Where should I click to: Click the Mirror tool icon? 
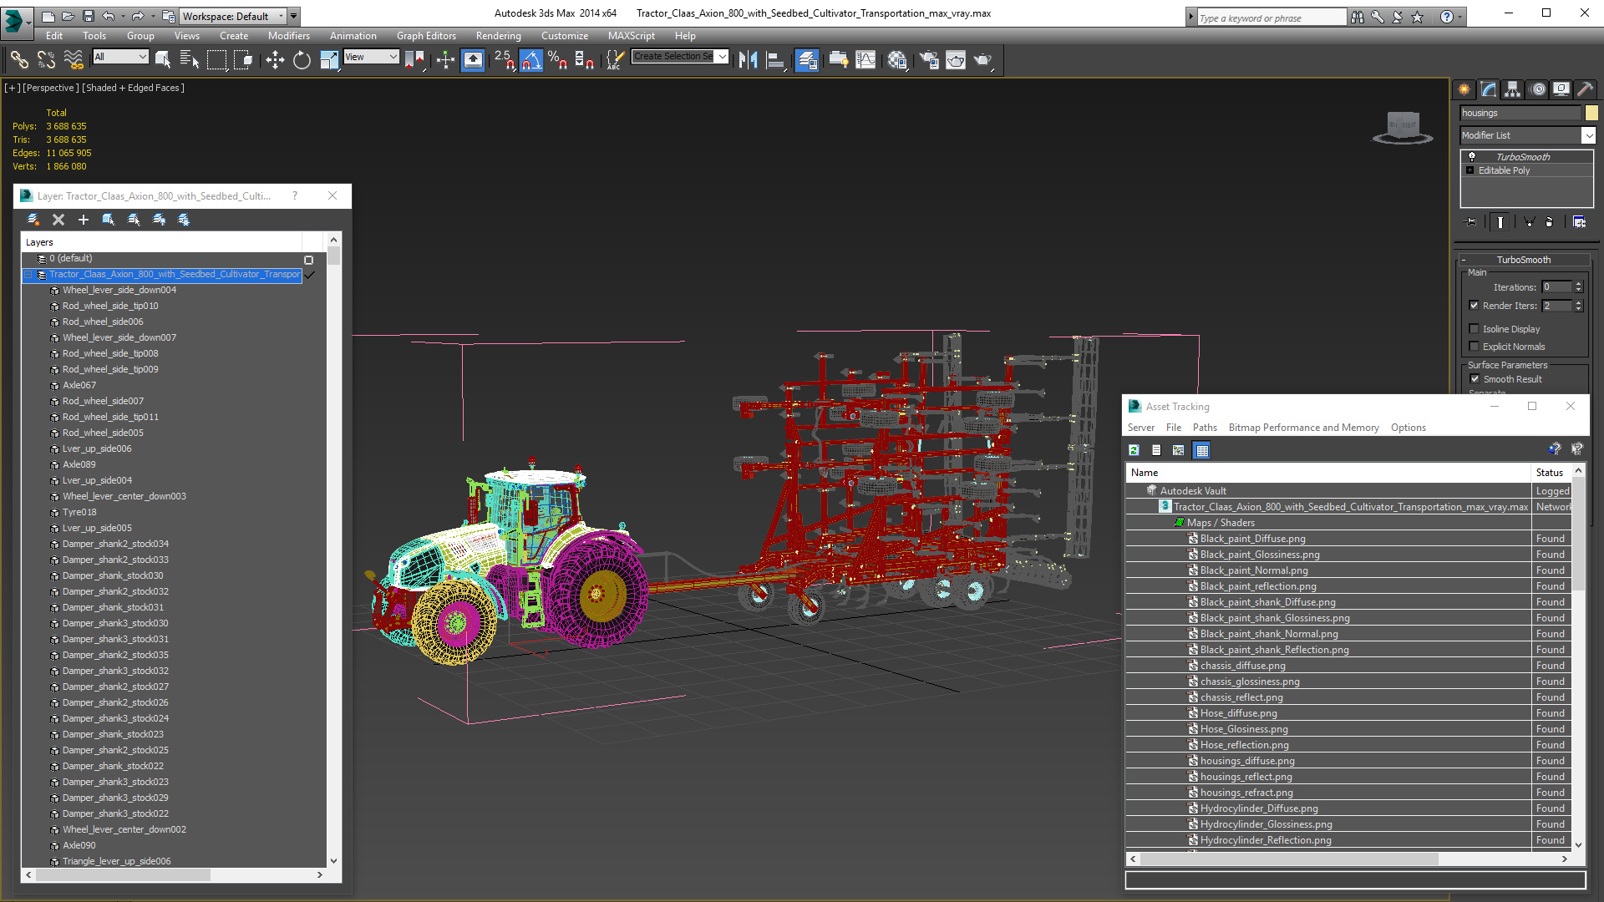(749, 59)
